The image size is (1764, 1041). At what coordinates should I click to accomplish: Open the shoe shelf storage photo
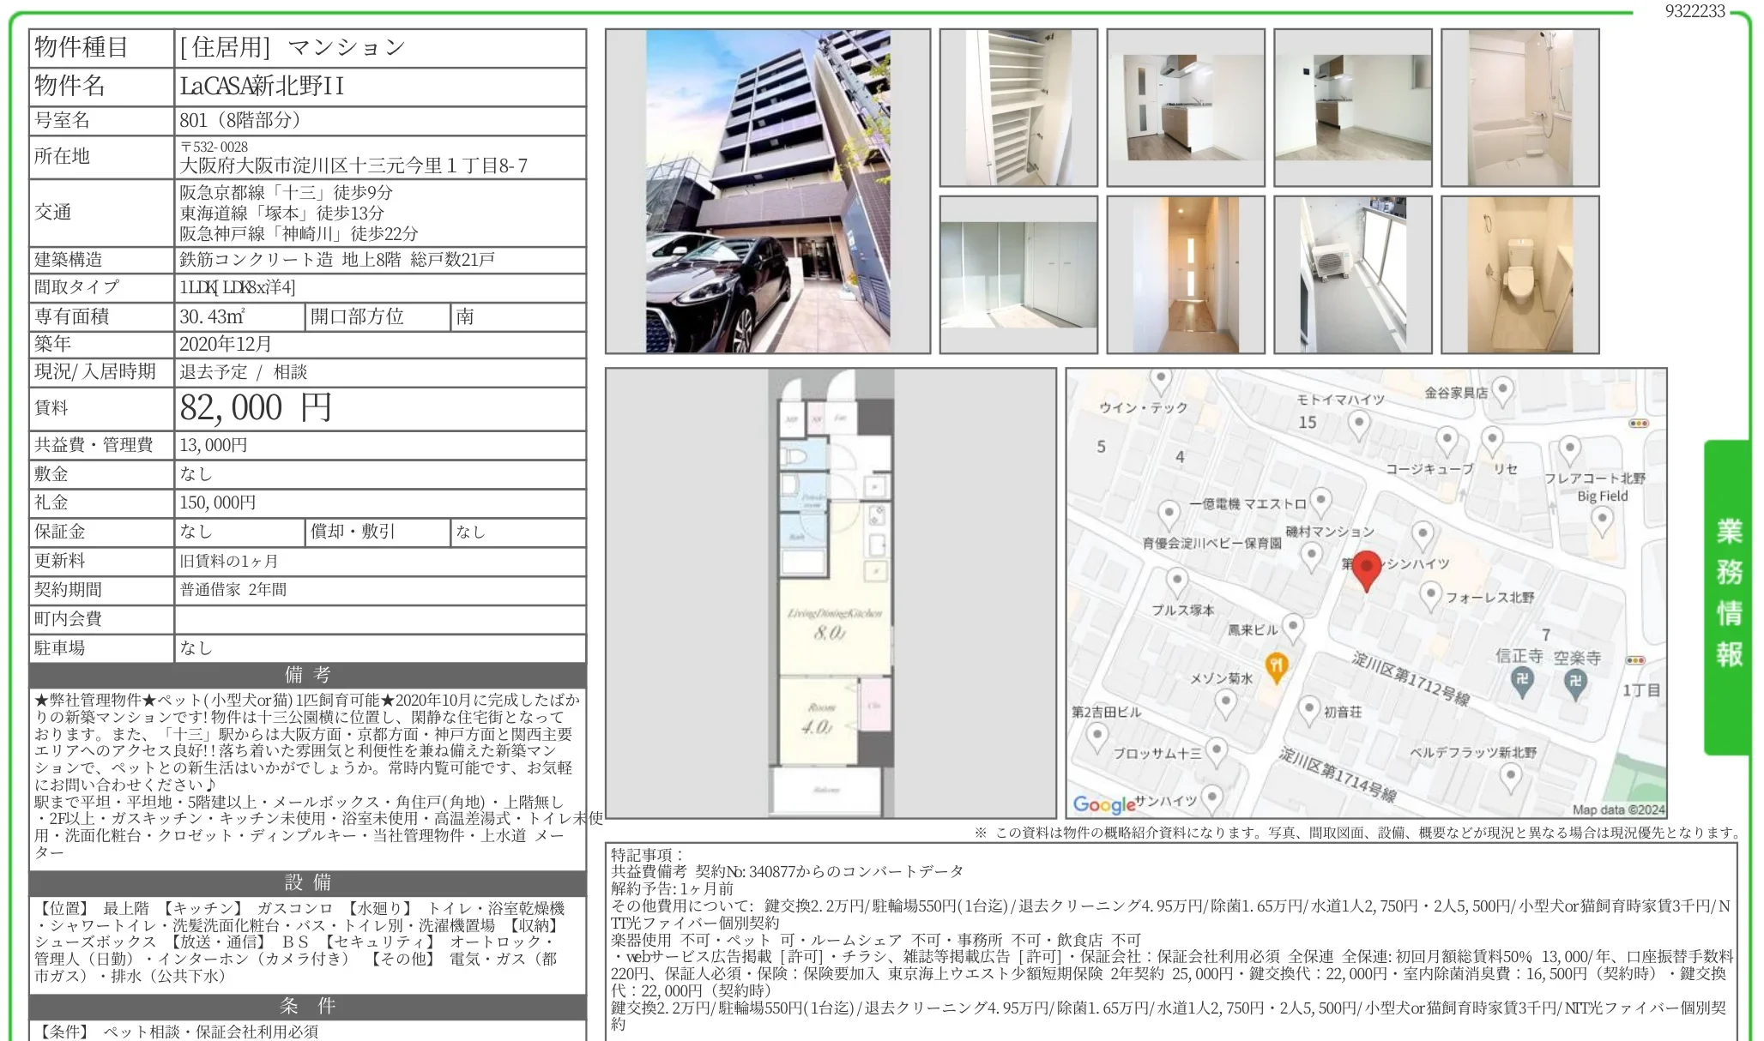click(1018, 108)
